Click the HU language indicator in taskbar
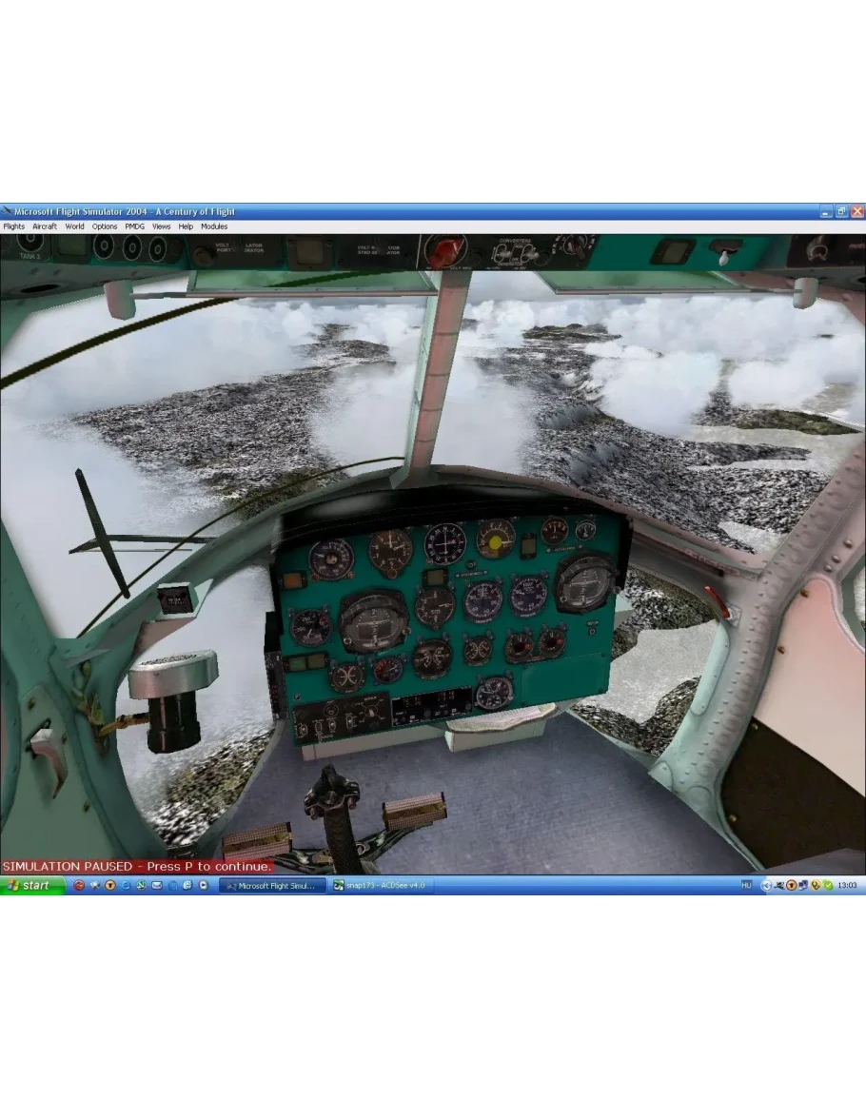The height and width of the screenshot is (1099, 866). point(746,885)
